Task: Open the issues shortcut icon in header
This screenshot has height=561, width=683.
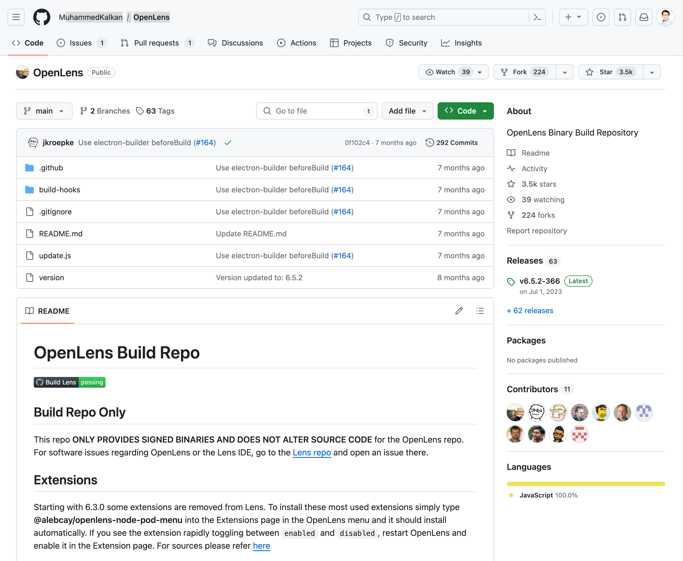Action: pyautogui.click(x=601, y=17)
